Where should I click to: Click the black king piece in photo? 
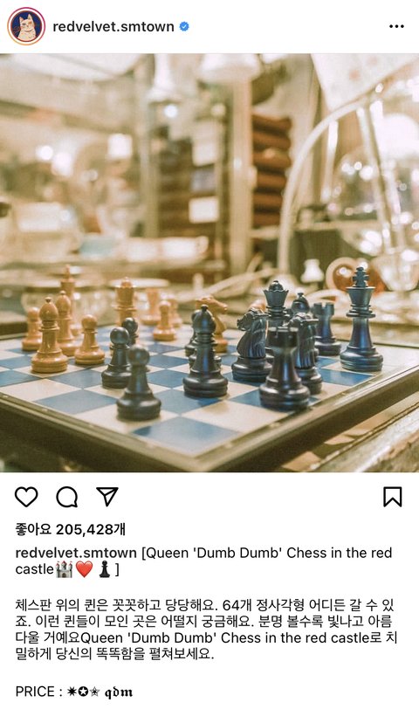coord(361,320)
